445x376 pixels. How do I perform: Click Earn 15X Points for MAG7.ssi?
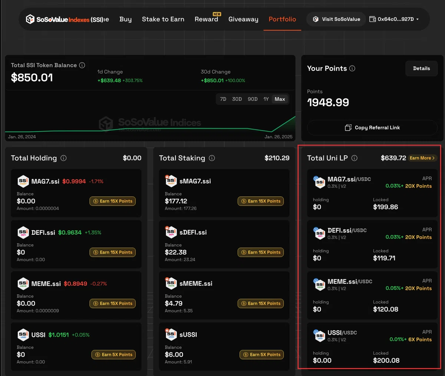(113, 201)
